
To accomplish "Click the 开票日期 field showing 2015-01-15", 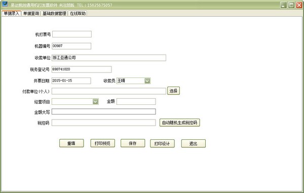I will tap(71, 81).
